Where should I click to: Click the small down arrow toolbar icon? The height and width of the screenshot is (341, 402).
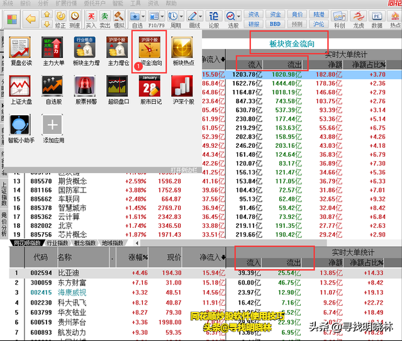(x=47, y=24)
